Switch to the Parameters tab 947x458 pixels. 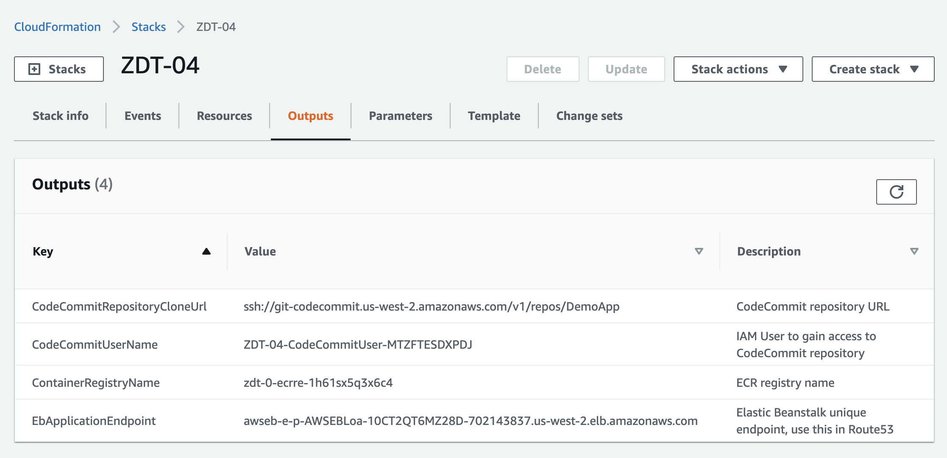(401, 115)
